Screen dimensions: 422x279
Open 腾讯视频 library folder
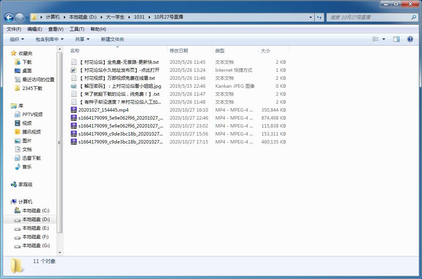(31, 132)
